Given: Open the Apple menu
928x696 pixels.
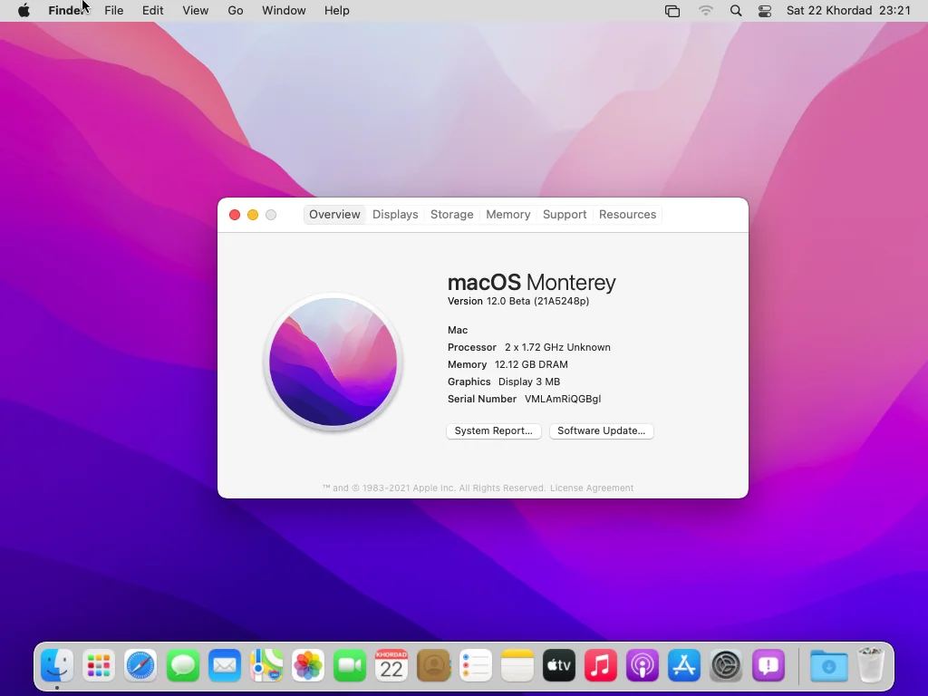Looking at the screenshot, I should 24,11.
